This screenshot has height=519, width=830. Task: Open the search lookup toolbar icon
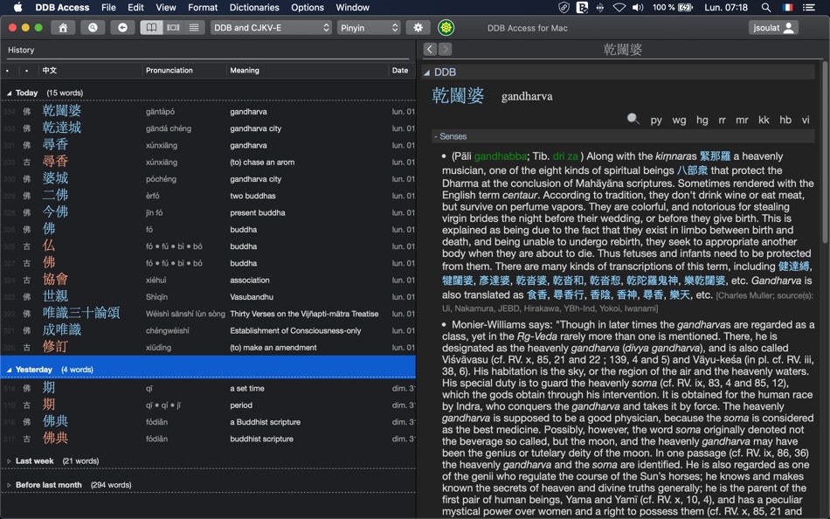pyautogui.click(x=93, y=28)
